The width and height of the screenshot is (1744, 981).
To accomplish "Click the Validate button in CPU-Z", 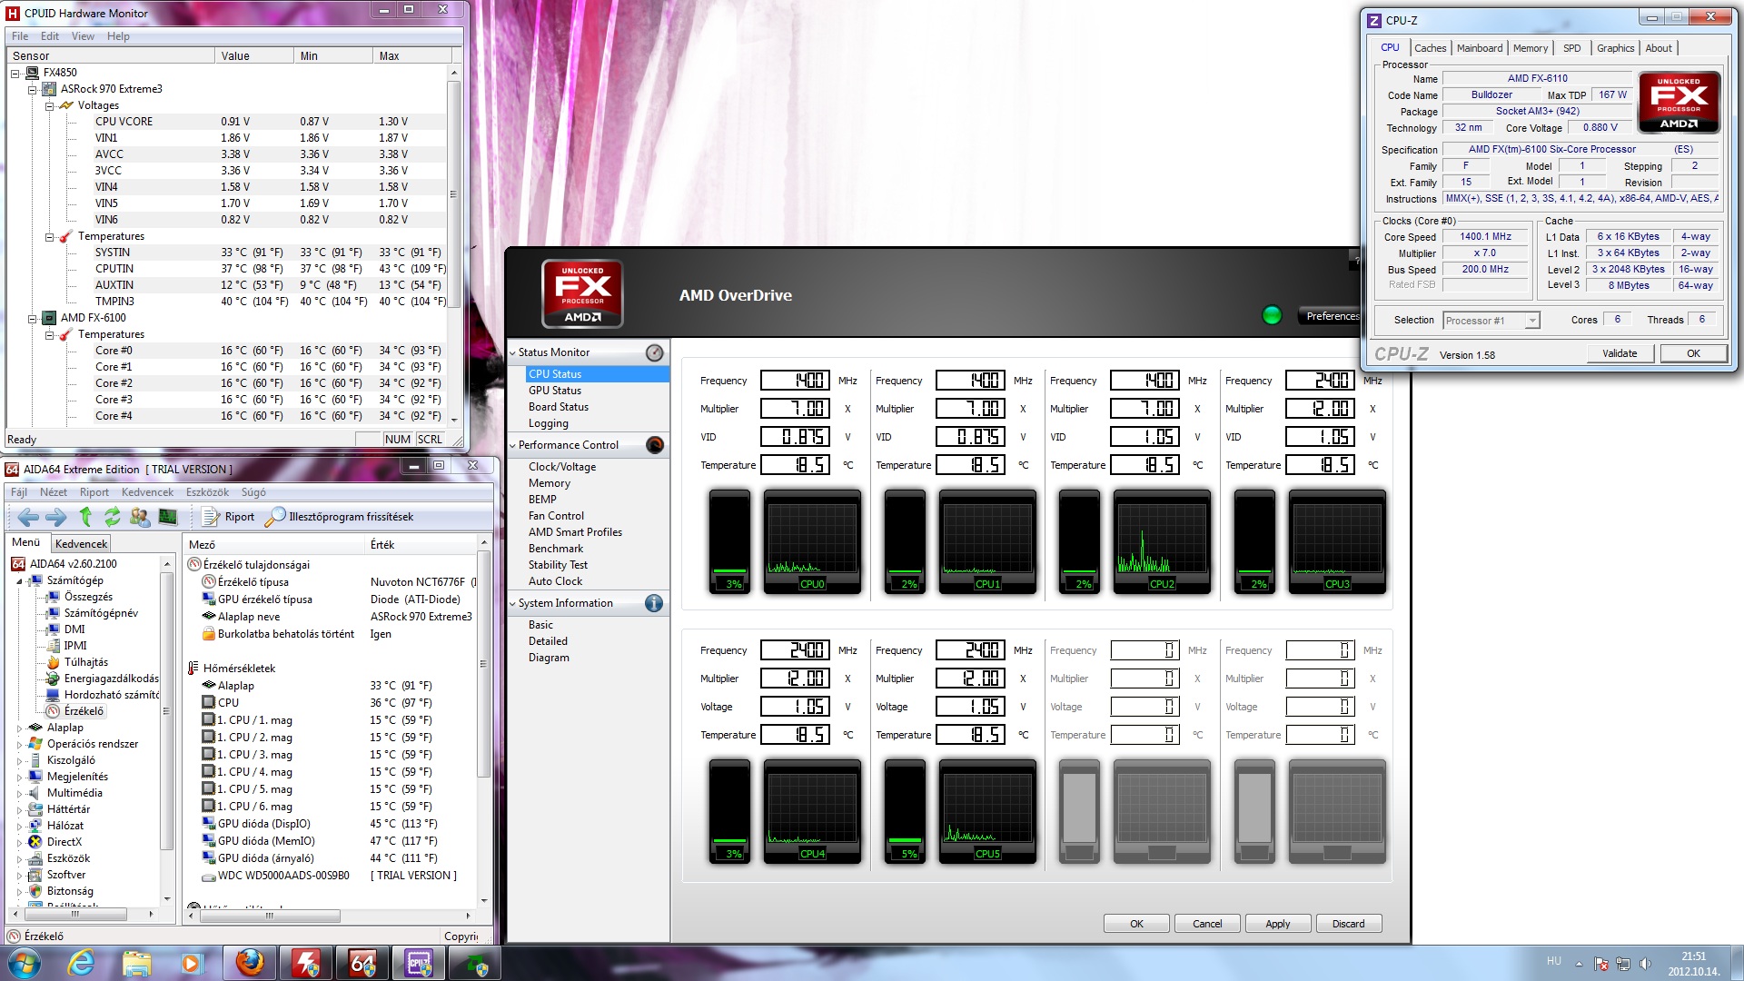I will [1620, 354].
